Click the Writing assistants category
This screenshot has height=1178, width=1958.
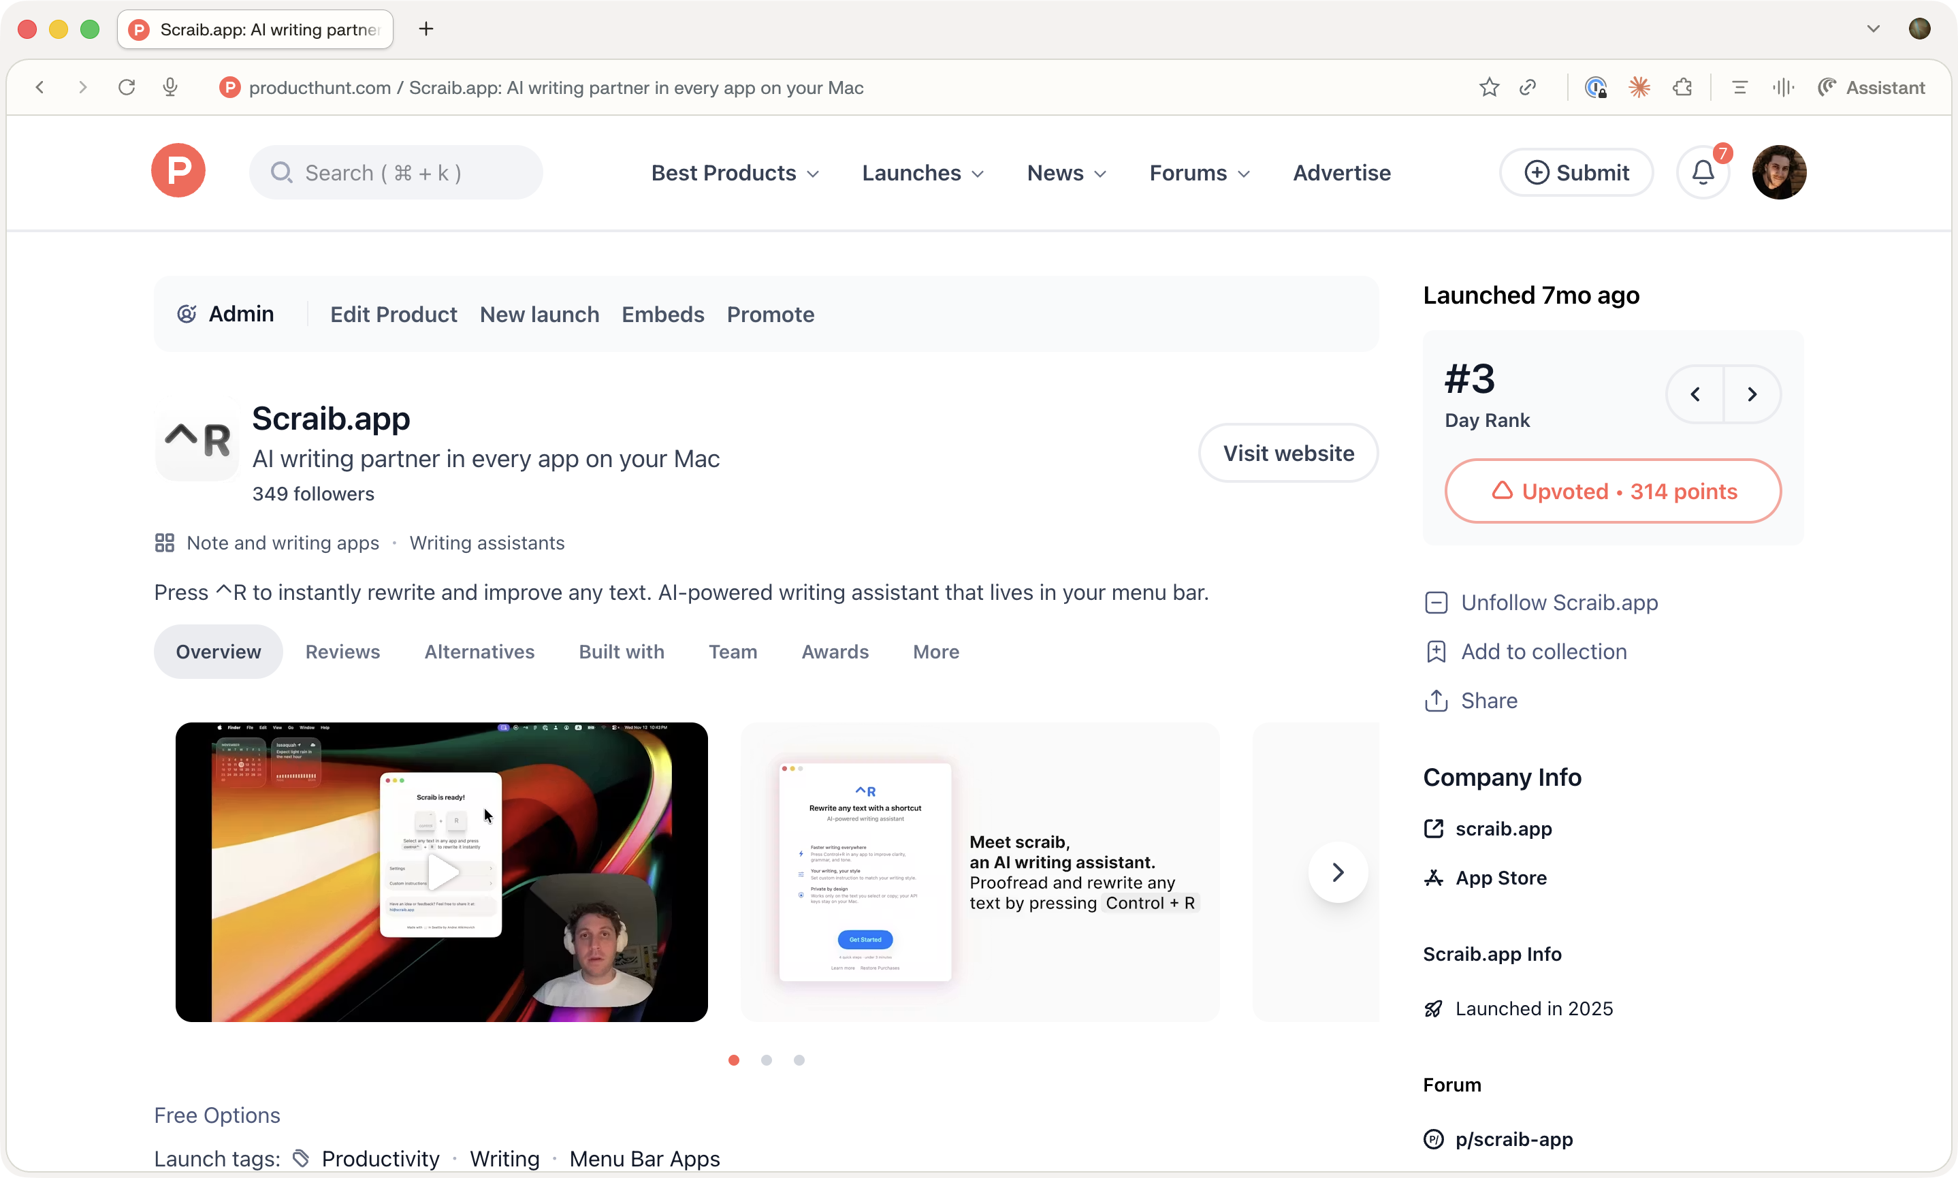pyautogui.click(x=487, y=543)
